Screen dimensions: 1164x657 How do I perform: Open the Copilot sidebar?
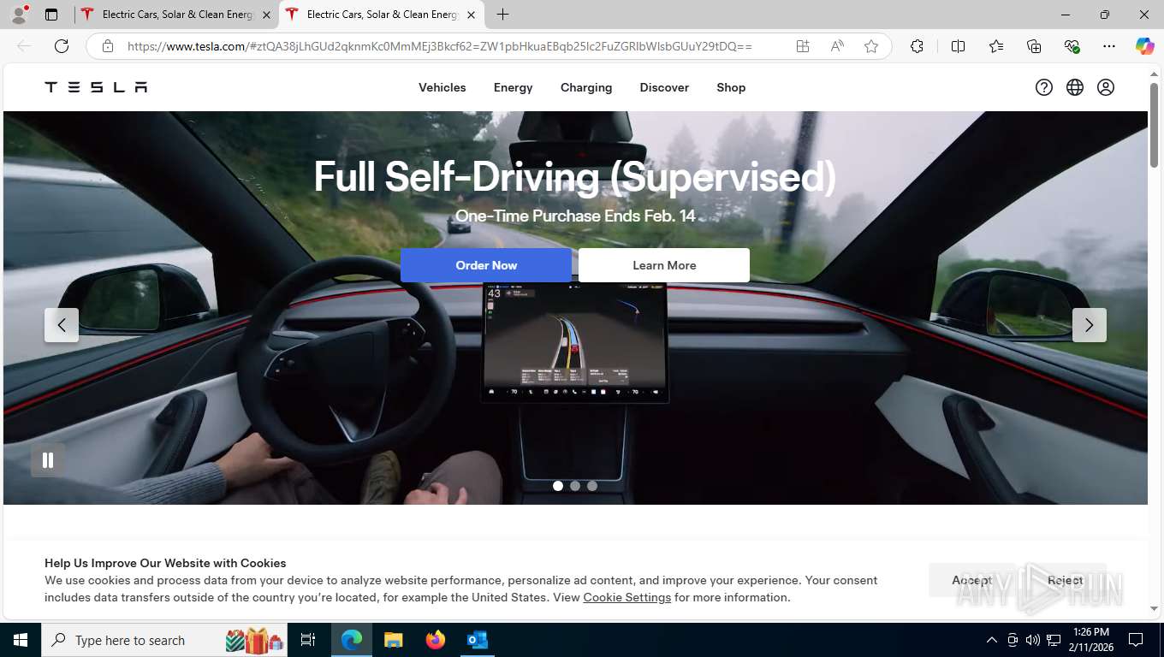click(x=1144, y=46)
